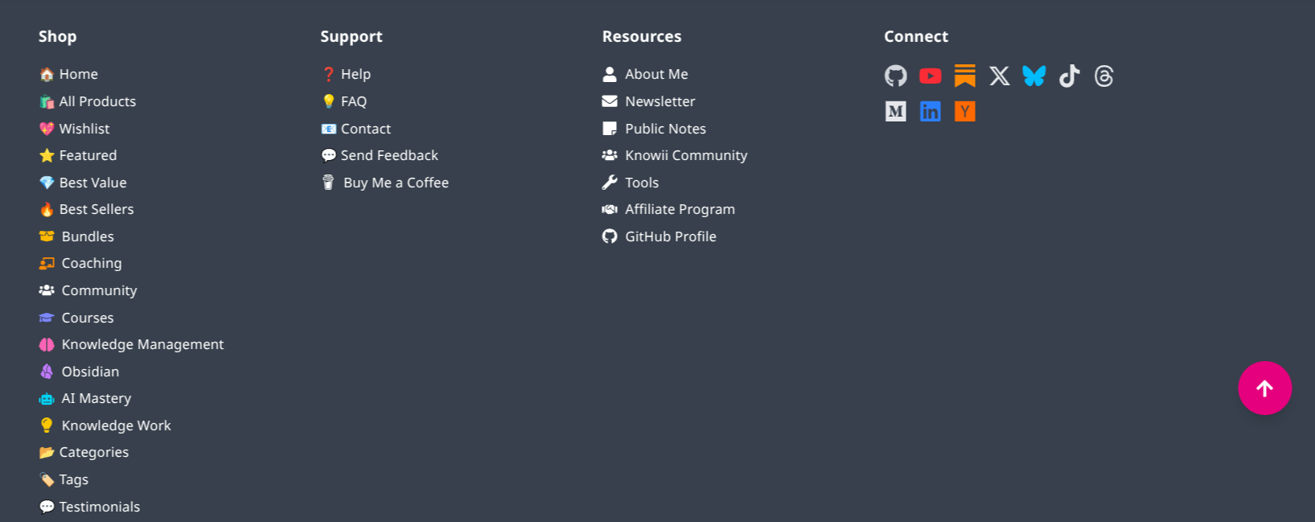Click the YouTube icon under Connect
Image resolution: width=1315 pixels, height=522 pixels.
[930, 76]
